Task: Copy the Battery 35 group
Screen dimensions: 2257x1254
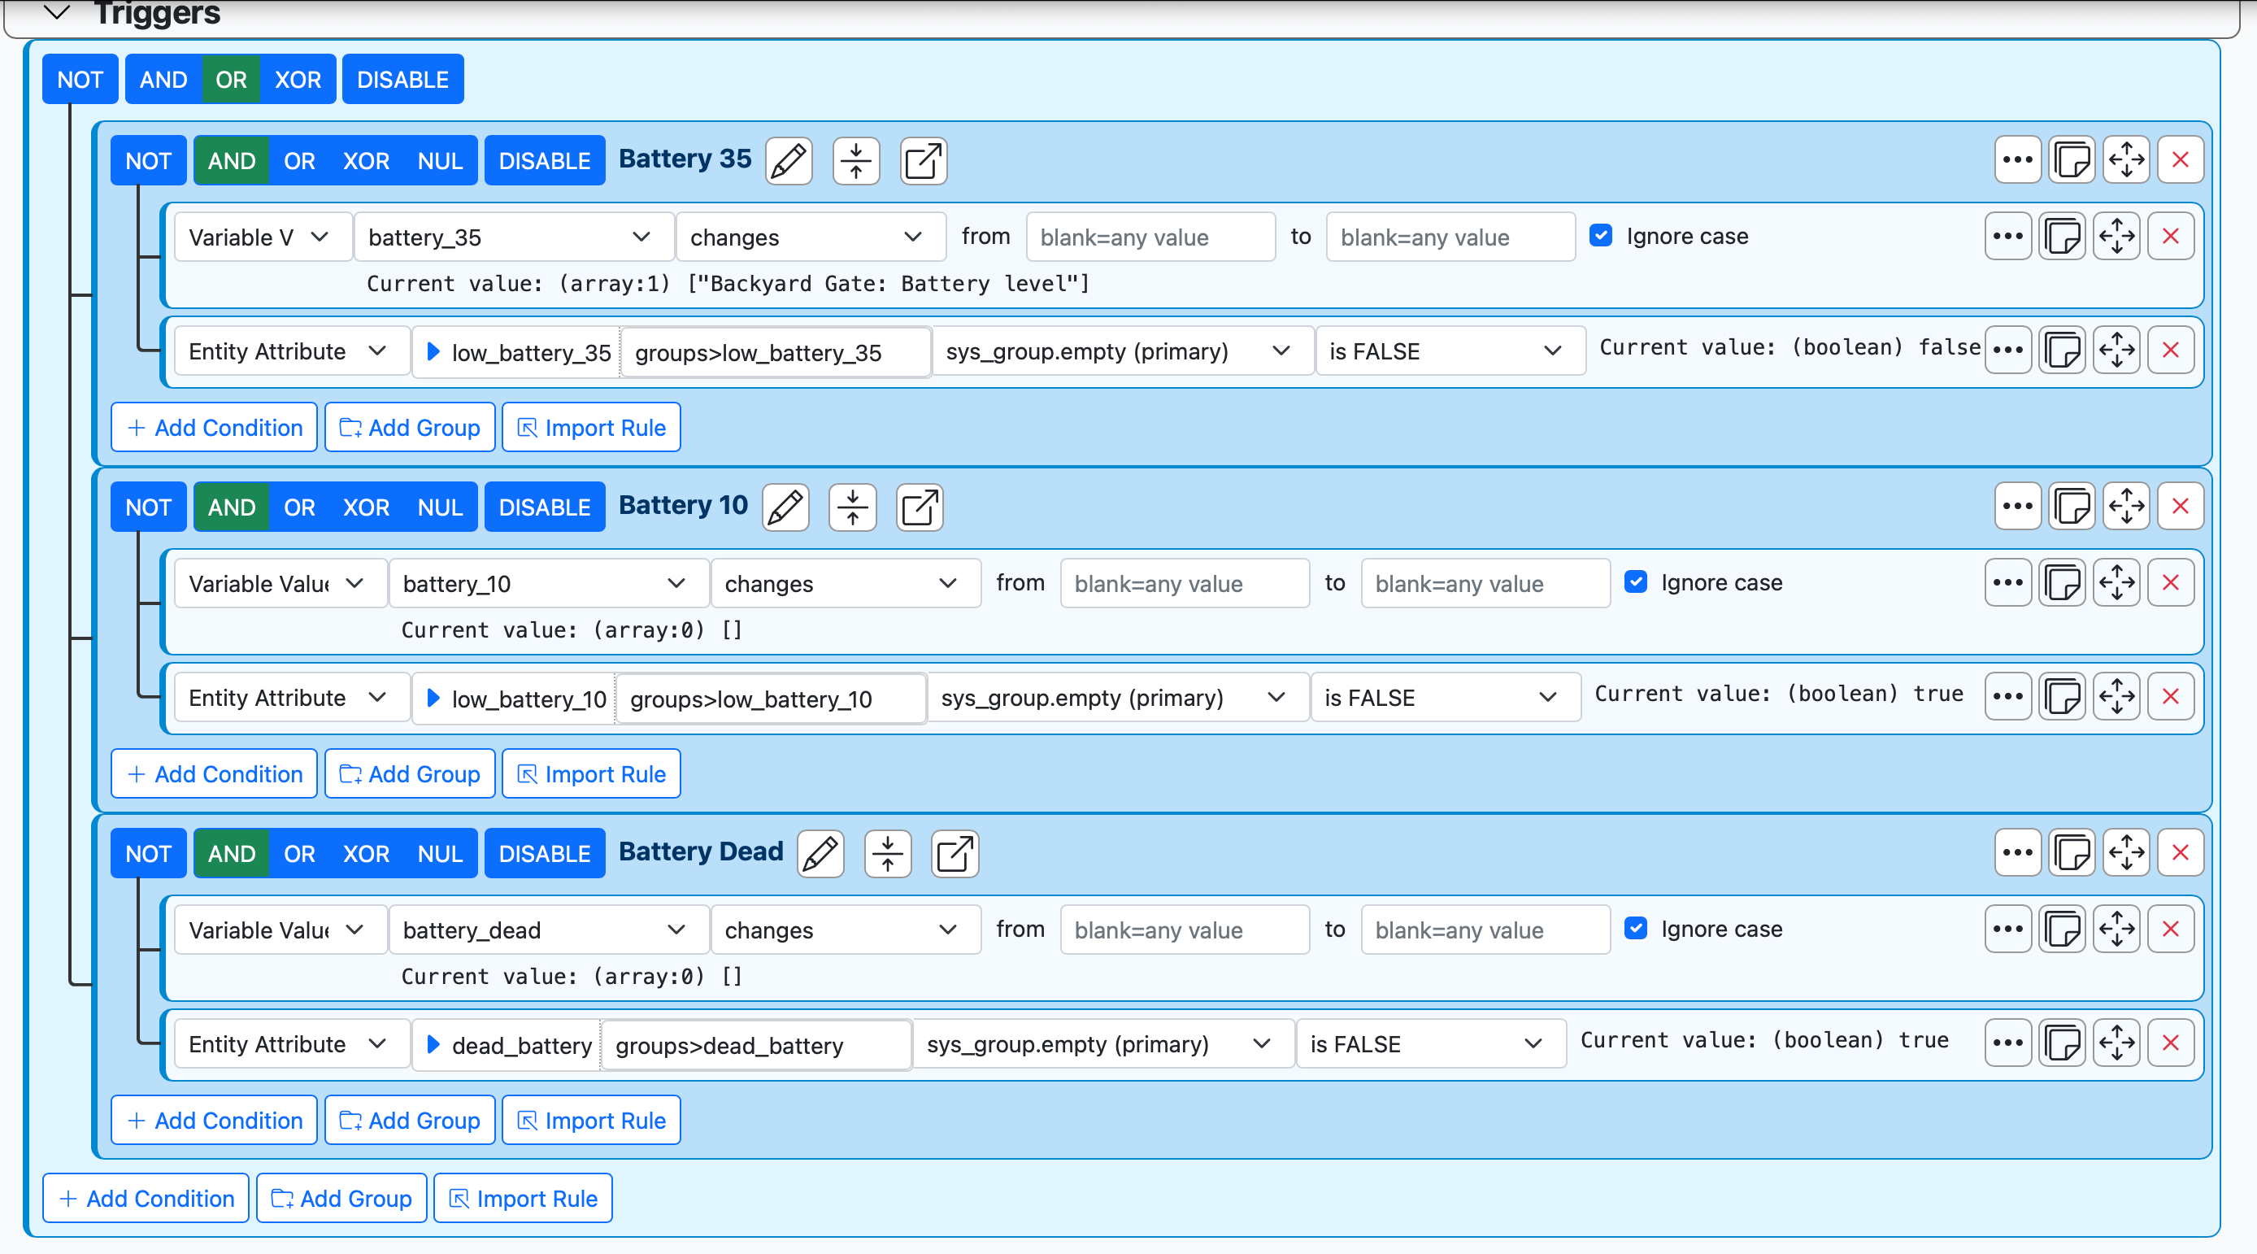Action: tap(2072, 160)
